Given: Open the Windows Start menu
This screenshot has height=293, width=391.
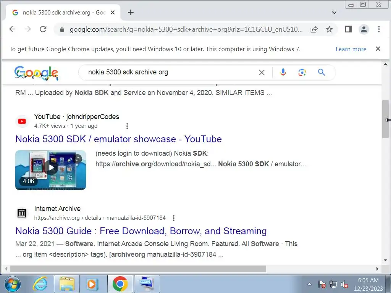Looking at the screenshot, I should point(13,284).
